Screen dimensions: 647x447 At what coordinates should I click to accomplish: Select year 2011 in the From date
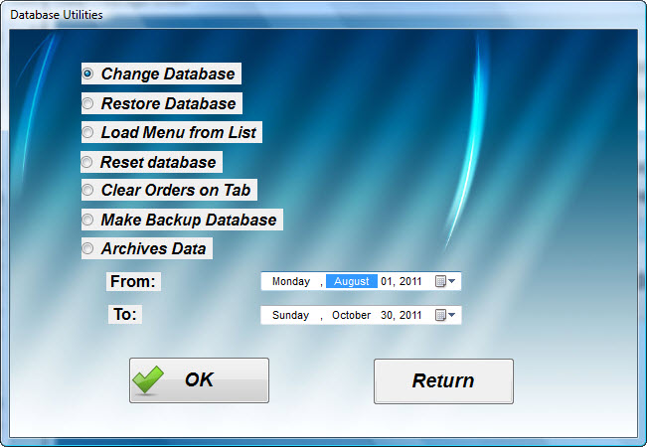click(x=411, y=282)
